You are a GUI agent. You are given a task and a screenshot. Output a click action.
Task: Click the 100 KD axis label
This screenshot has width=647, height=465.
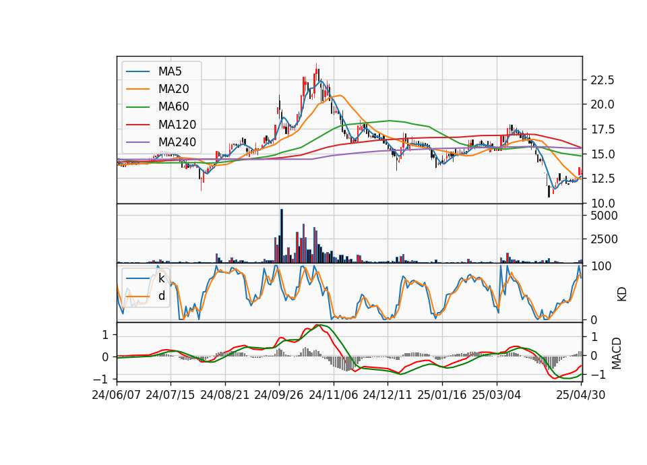pyautogui.click(x=601, y=267)
